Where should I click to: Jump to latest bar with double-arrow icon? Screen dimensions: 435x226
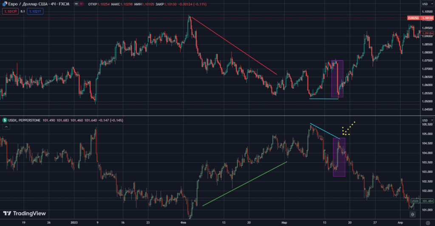coord(412,215)
